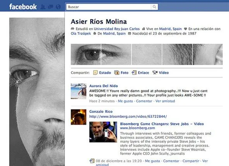Image resolution: width=229 pixels, height=166 pixels.
Task: Open the messages icon in header
Action: (51, 7)
